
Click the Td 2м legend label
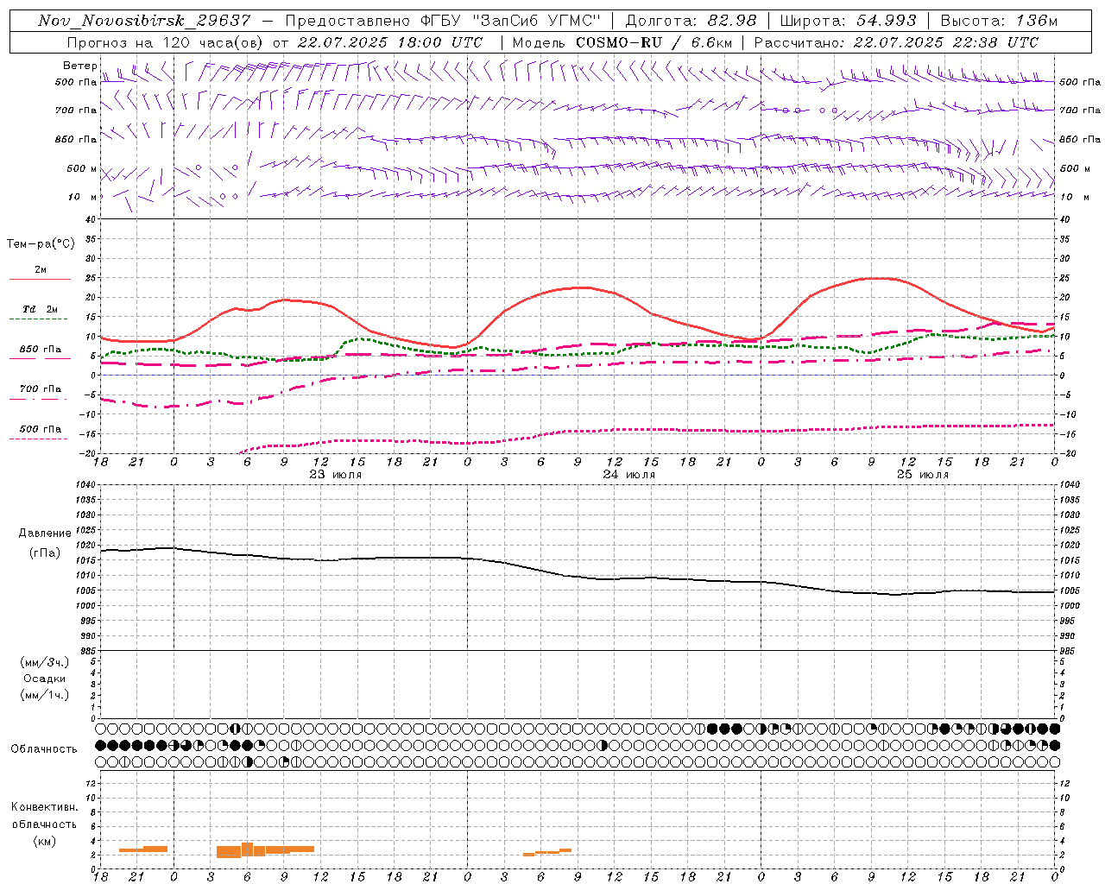pos(41,309)
